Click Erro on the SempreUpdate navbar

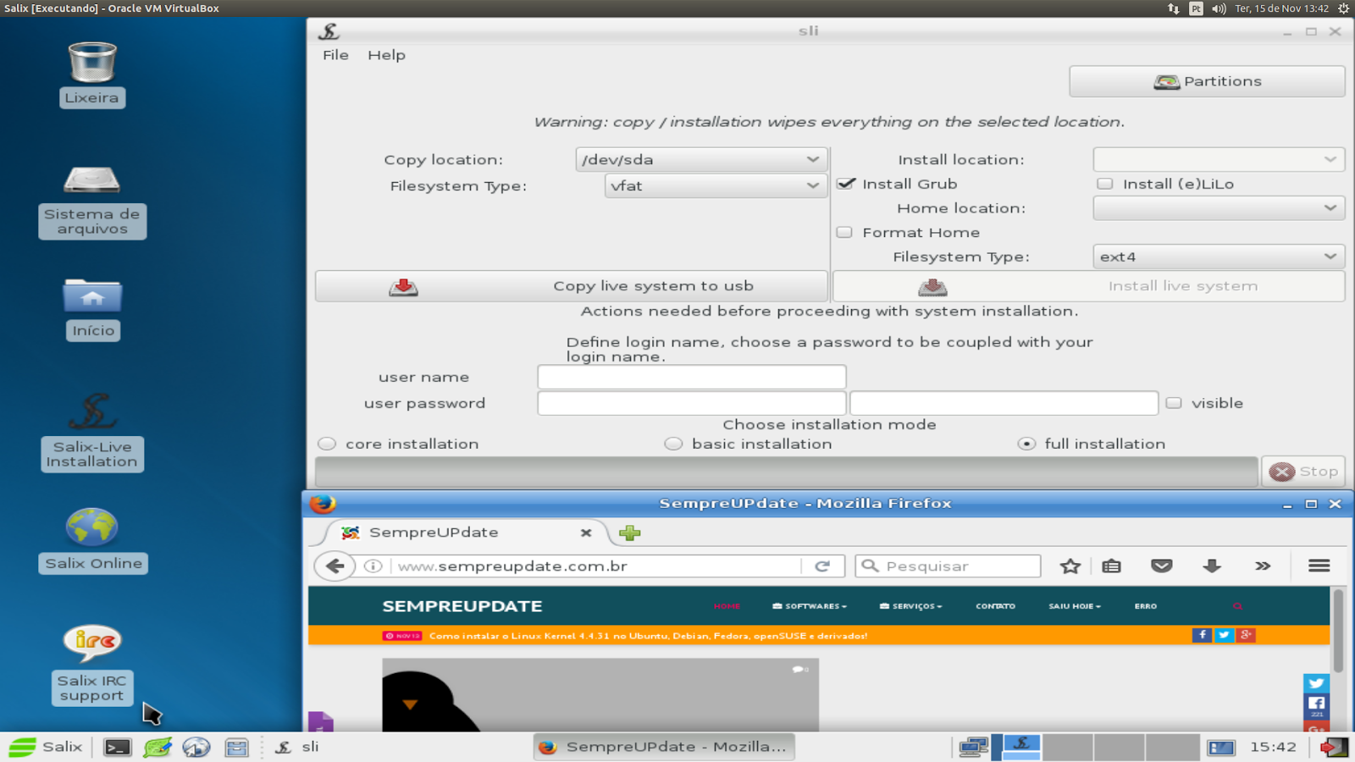pos(1146,606)
